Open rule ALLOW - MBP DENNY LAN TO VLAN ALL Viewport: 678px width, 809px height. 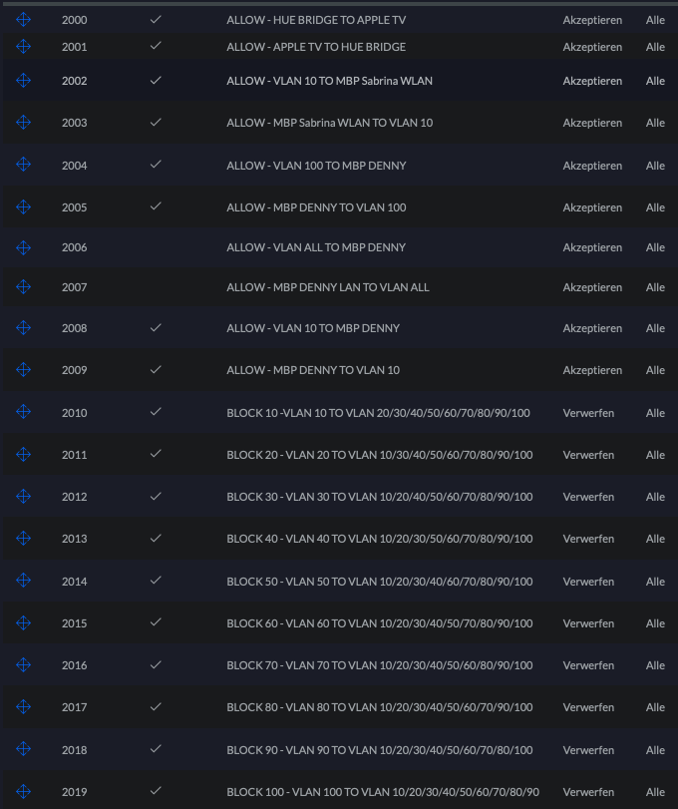point(328,287)
